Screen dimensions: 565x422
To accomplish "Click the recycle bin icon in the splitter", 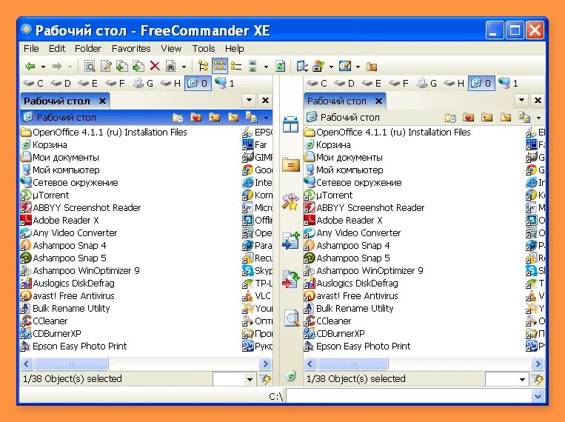I will (x=290, y=376).
